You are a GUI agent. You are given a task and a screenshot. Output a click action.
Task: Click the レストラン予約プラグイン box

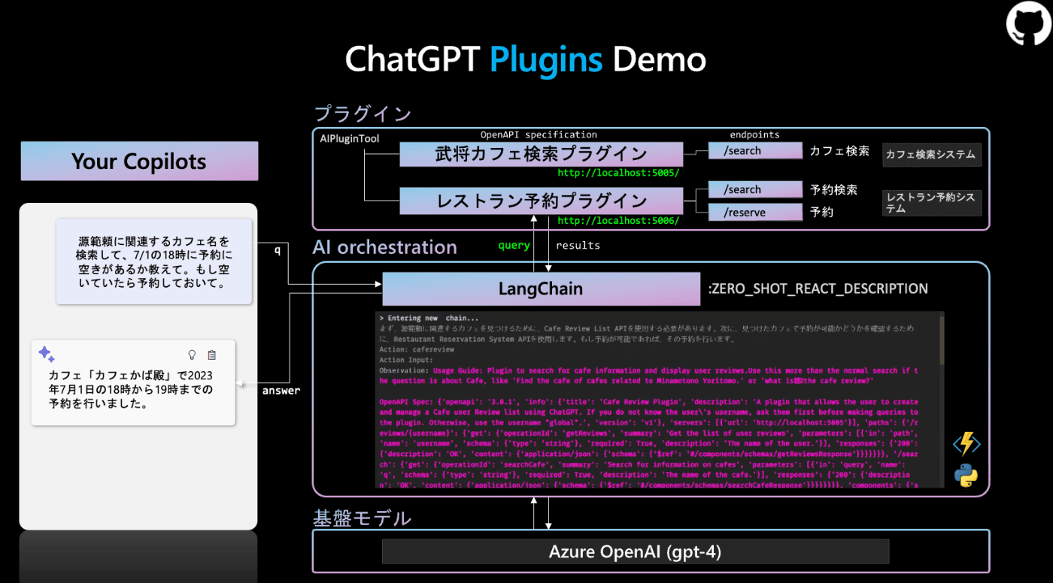click(x=541, y=201)
